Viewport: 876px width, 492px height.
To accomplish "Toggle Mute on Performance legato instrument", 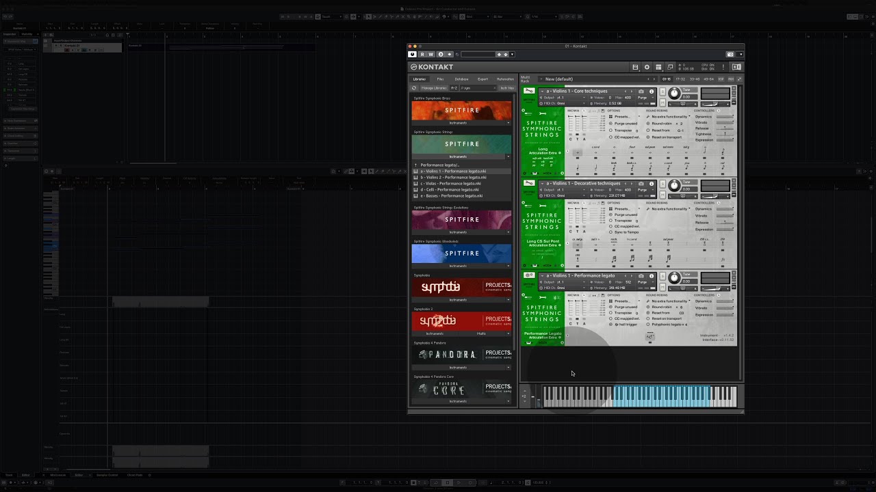I will pyautogui.click(x=662, y=287).
